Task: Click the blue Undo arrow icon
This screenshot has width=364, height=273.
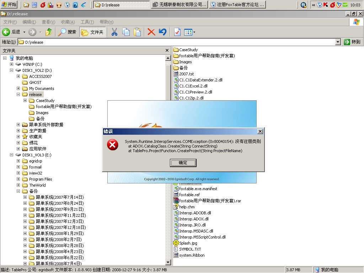Action: (162, 32)
